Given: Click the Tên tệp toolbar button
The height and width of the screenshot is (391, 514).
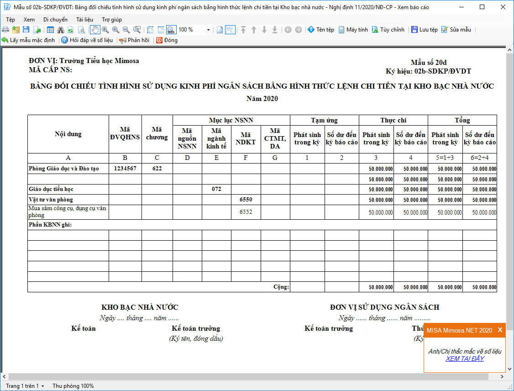Looking at the screenshot, I should pos(321,30).
